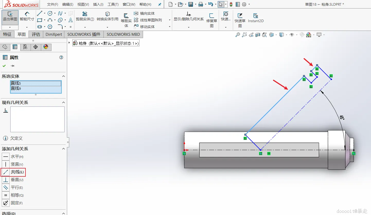Click Rapid Sketch (快速草图) icon

240,20
